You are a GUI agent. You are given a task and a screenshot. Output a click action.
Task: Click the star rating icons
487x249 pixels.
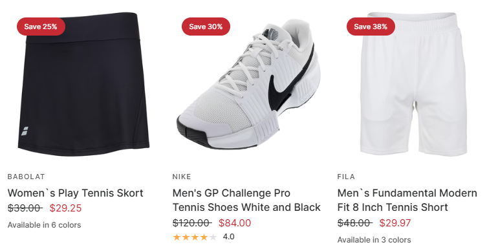pyautogui.click(x=195, y=237)
